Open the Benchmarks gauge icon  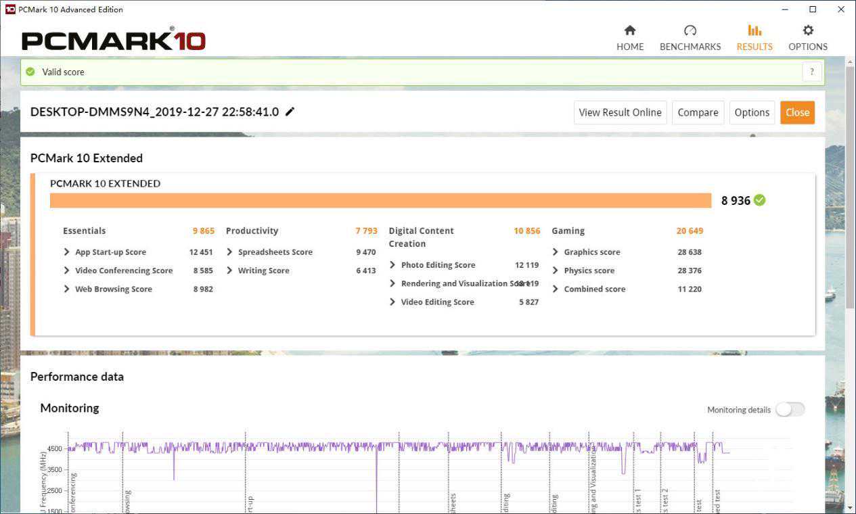(690, 30)
